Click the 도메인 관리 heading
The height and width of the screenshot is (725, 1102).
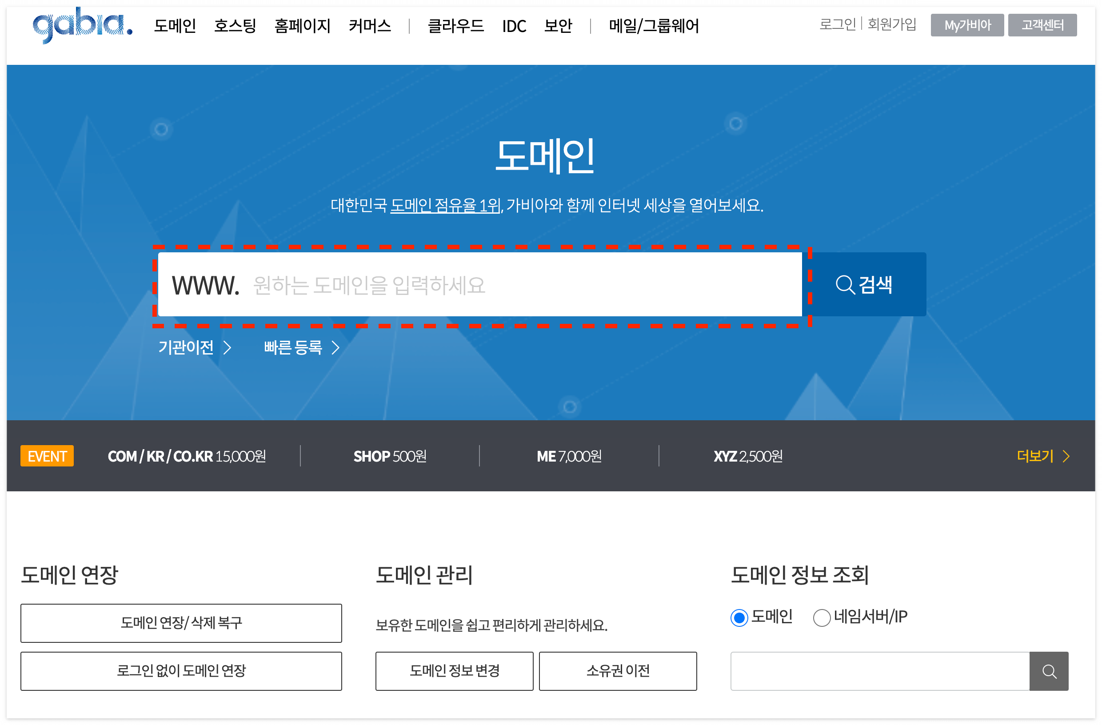point(423,574)
